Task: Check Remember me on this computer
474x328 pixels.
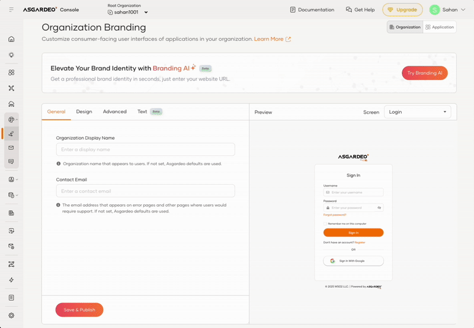Action: point(325,223)
